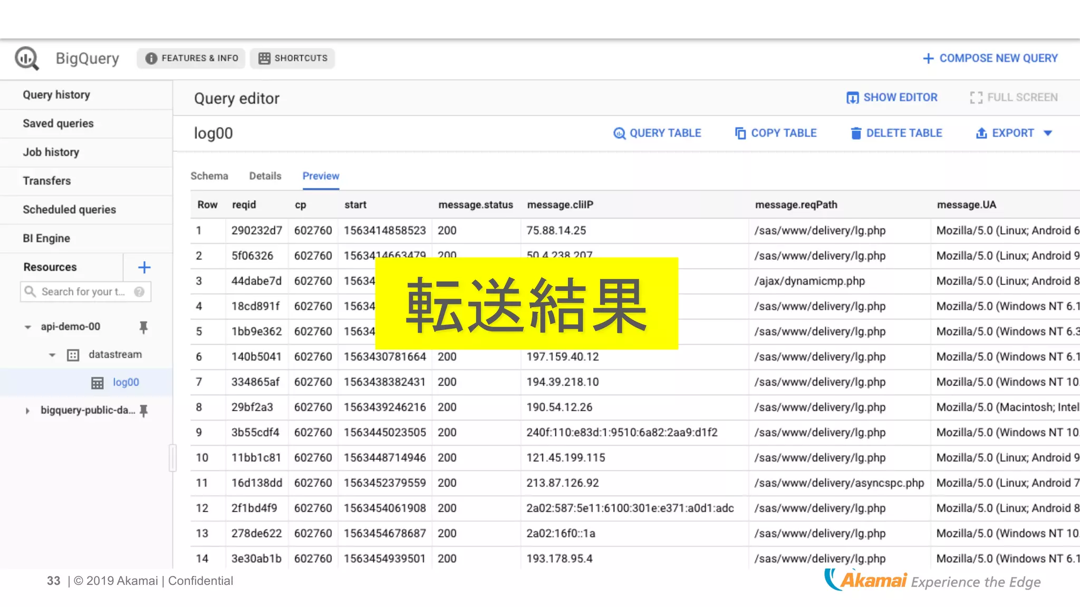The image size is (1080, 607).
Task: Click the asyncspc.php path cell
Action: (x=839, y=483)
